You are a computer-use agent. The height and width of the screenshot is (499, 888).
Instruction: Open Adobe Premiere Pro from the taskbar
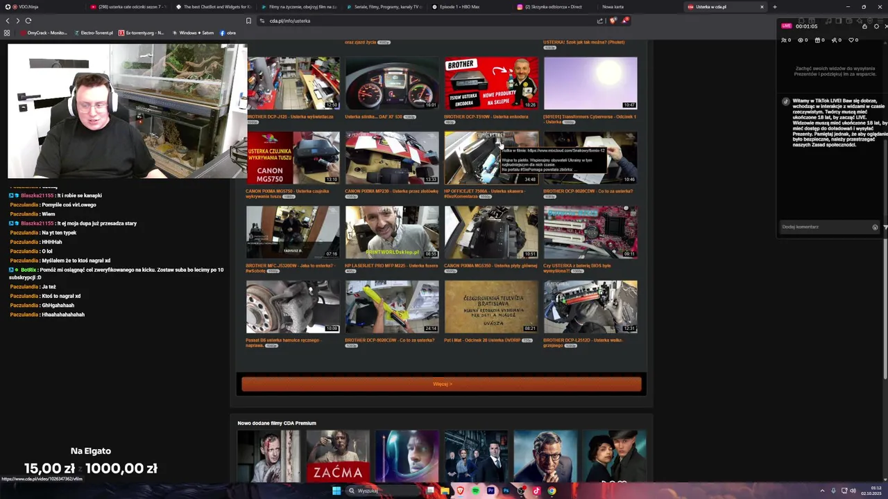click(x=490, y=491)
